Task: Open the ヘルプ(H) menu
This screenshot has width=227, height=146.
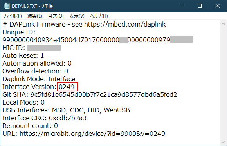Action: (x=99, y=16)
